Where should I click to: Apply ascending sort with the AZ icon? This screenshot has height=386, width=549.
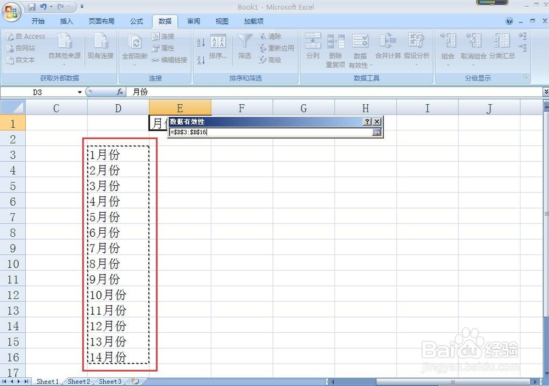coord(201,43)
